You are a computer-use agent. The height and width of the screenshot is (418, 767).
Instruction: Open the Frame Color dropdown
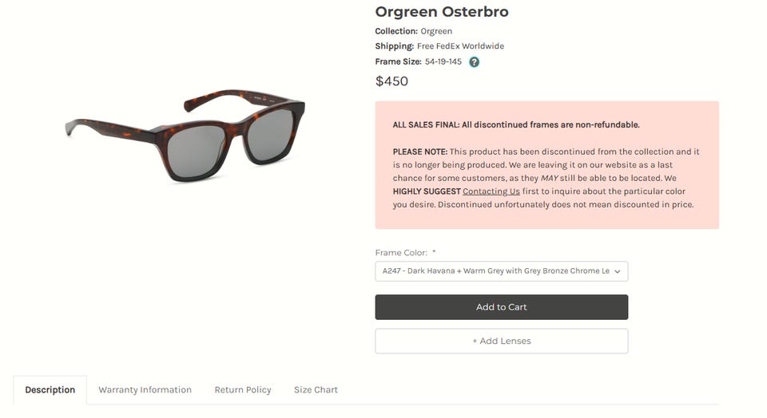coord(501,271)
